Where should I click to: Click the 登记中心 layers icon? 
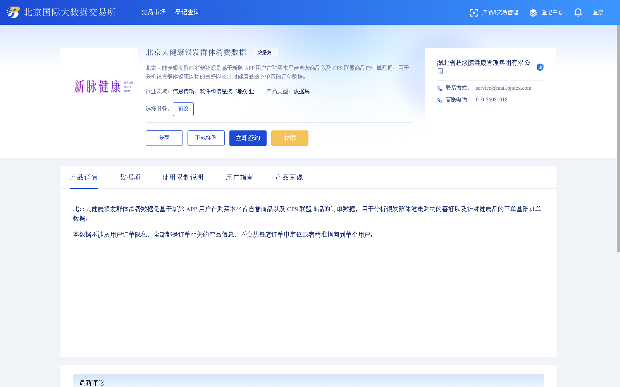pos(533,13)
